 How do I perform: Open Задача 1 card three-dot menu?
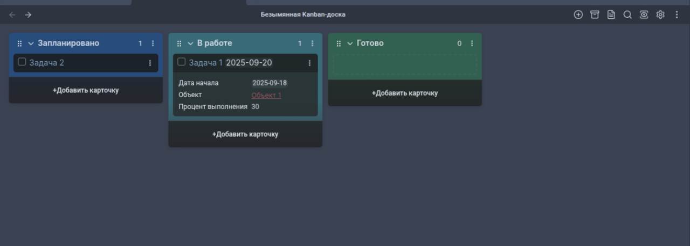click(309, 63)
